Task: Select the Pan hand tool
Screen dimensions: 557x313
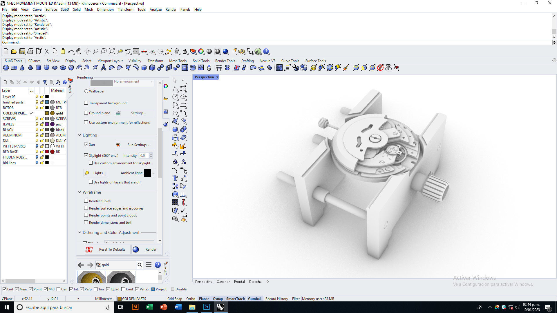Action: click(x=79, y=52)
